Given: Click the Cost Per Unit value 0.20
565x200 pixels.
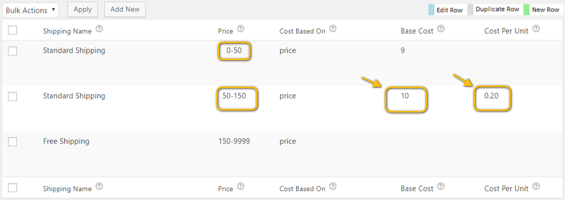Looking at the screenshot, I should 492,96.
